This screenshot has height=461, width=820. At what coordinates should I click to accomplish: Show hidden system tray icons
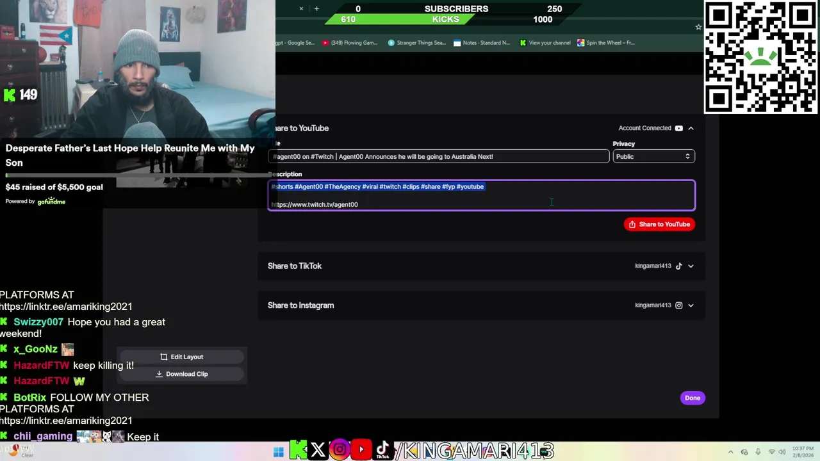coord(731,452)
